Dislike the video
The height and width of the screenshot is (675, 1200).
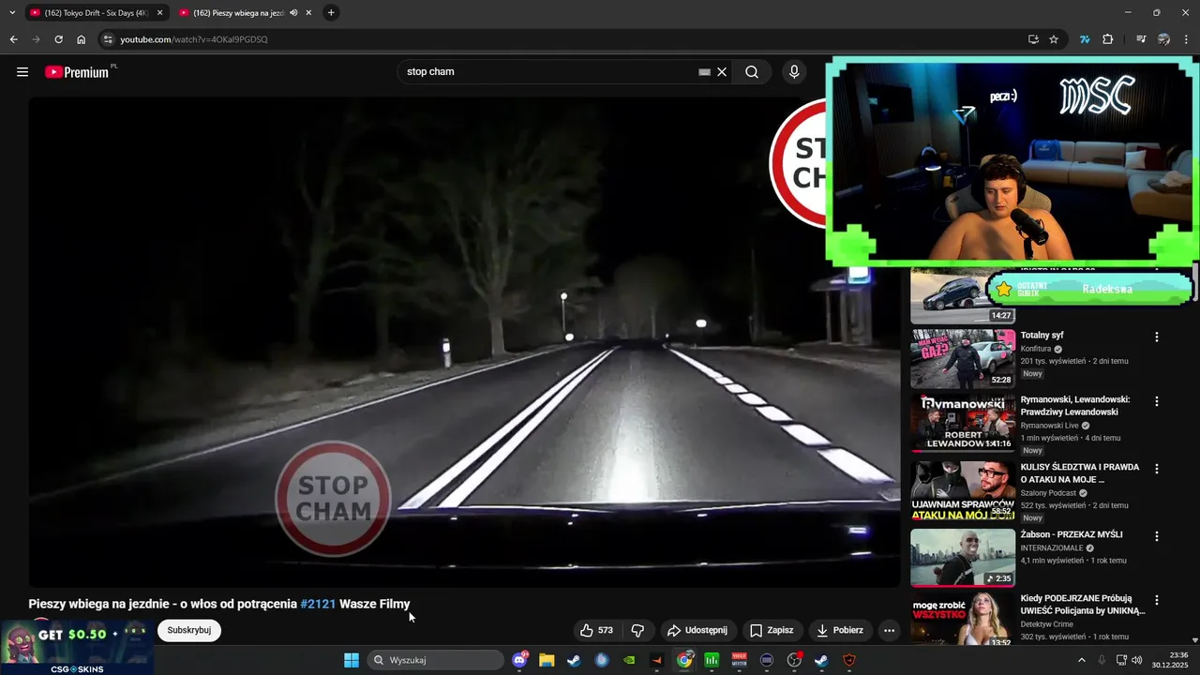(637, 630)
